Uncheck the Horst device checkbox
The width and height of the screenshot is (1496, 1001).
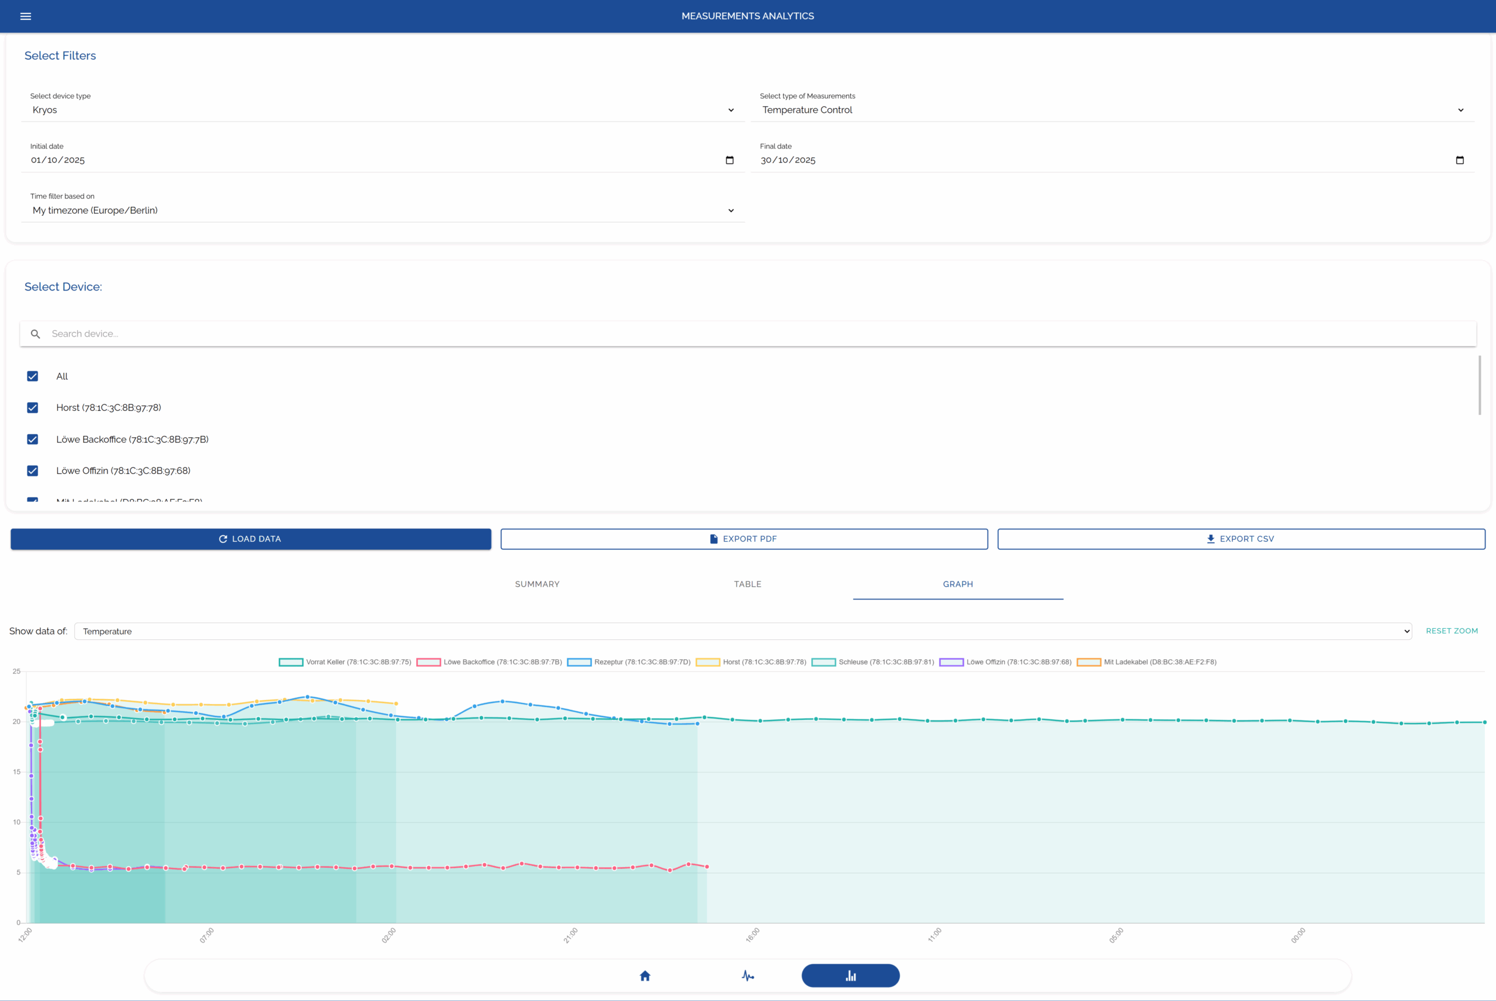(33, 407)
